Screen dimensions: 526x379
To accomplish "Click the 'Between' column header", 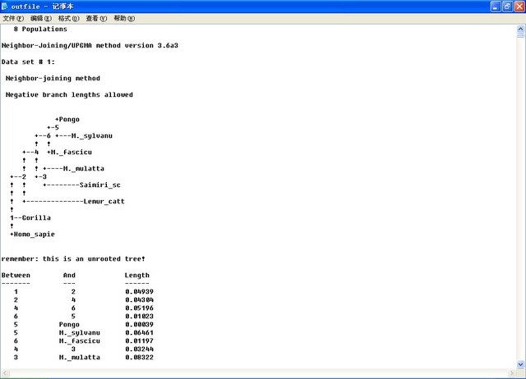I will click(16, 275).
